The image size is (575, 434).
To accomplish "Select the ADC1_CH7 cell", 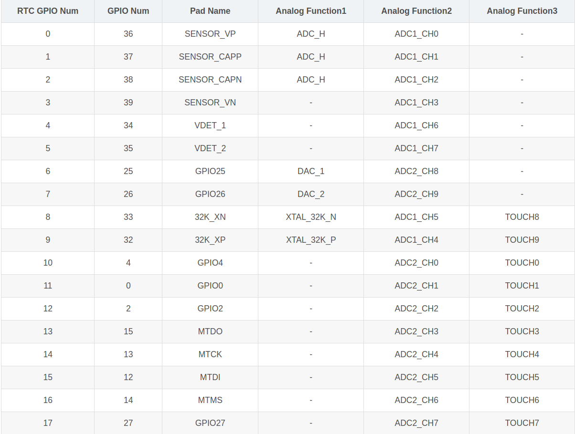I will click(x=416, y=148).
